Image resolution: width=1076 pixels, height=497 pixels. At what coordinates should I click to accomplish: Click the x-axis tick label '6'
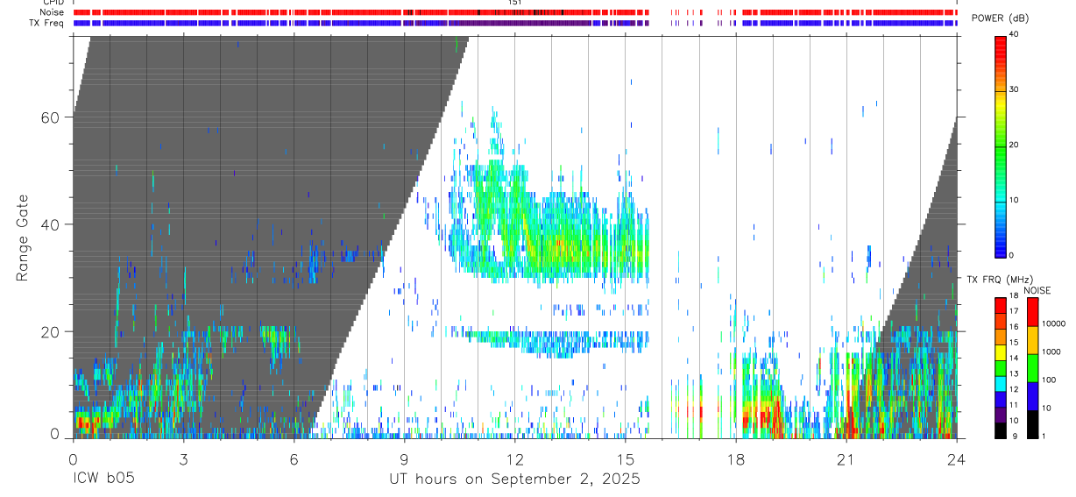click(294, 458)
